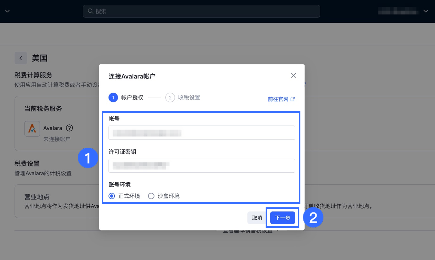Click the 许可证密钥 input field
This screenshot has height=260, width=435.
[x=202, y=166]
